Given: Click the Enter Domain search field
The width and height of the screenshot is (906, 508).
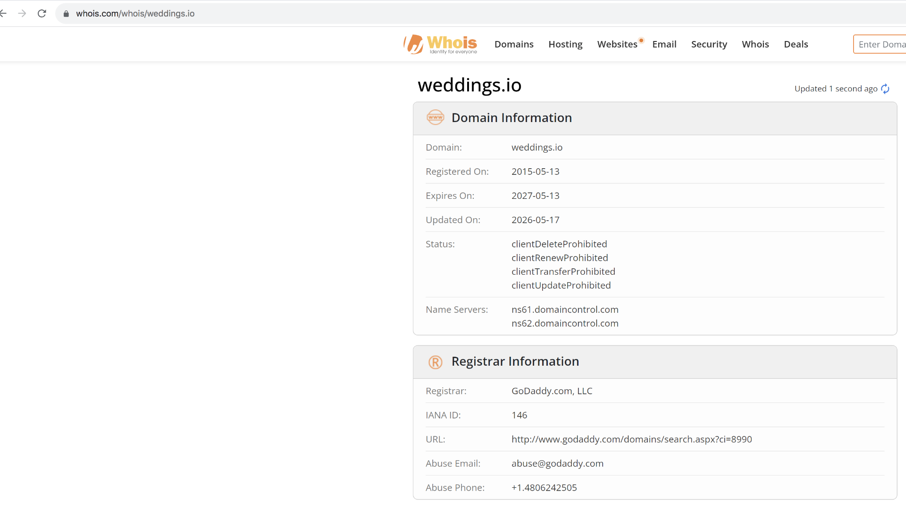Looking at the screenshot, I should tap(880, 44).
